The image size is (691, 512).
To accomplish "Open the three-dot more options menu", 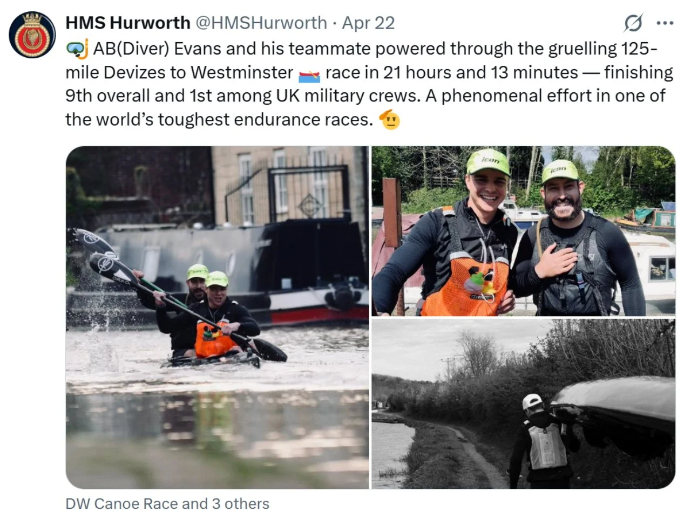I will click(665, 23).
